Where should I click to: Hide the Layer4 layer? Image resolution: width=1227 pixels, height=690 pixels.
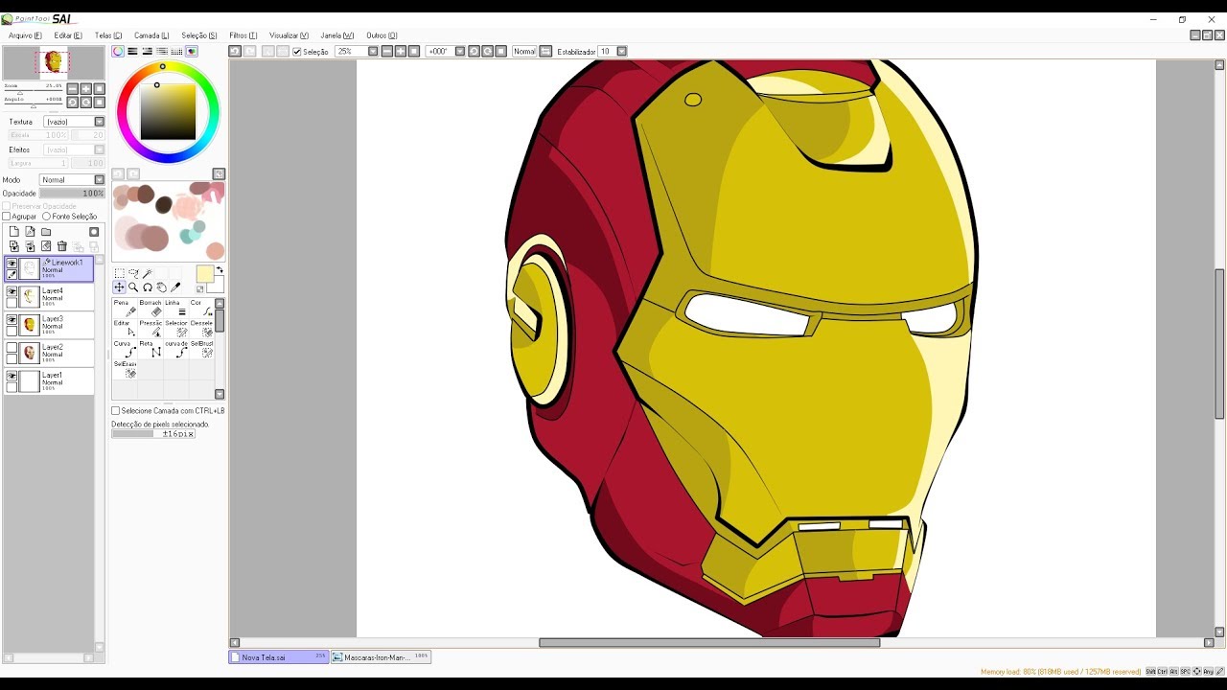12,291
